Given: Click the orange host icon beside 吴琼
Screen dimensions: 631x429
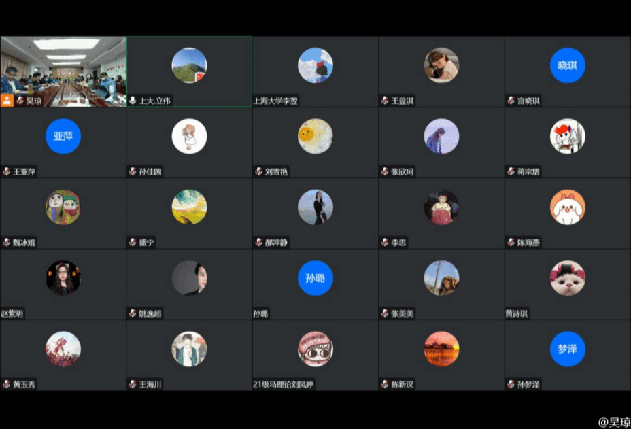Looking at the screenshot, I should (7, 101).
